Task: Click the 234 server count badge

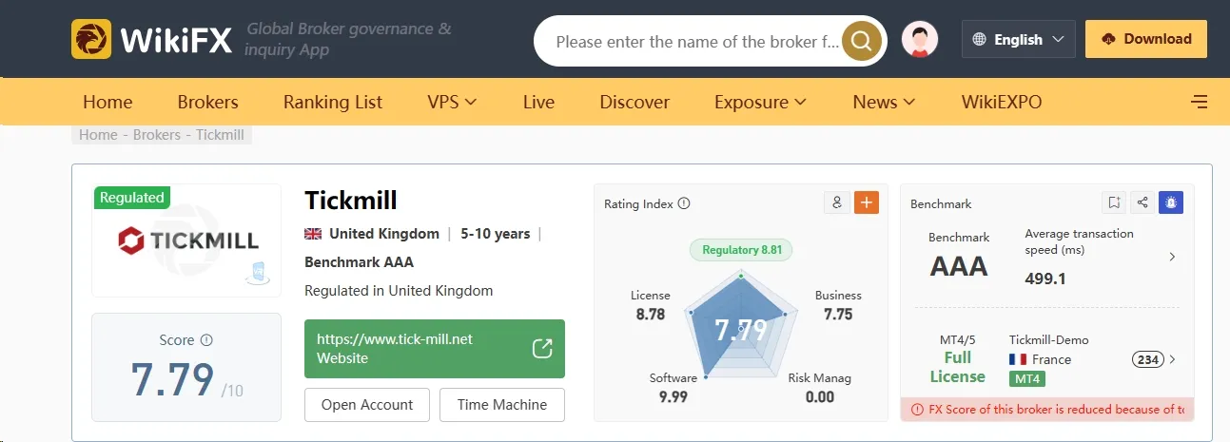Action: point(1148,359)
